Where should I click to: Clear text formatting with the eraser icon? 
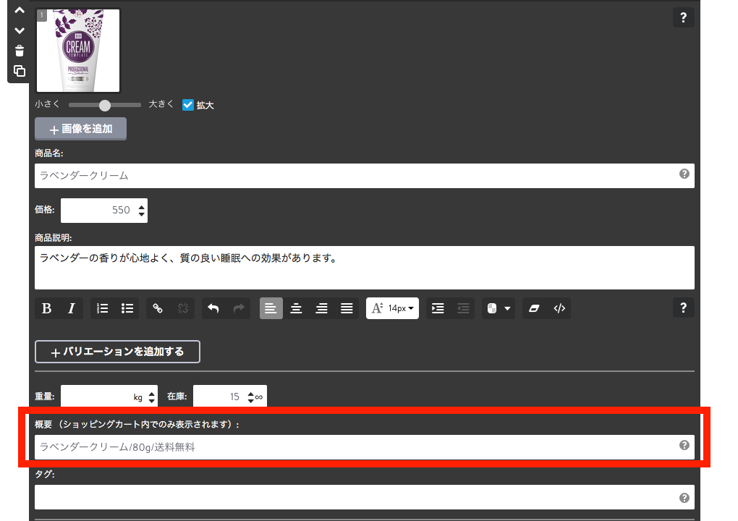point(534,308)
